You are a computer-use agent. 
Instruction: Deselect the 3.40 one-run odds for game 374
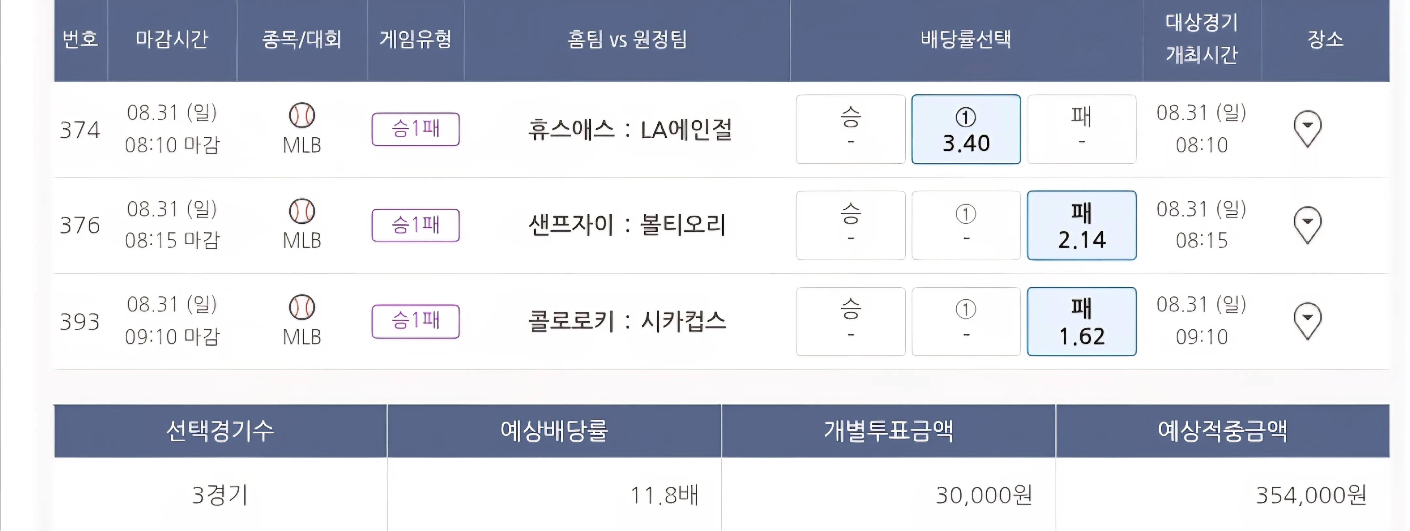[x=965, y=129]
